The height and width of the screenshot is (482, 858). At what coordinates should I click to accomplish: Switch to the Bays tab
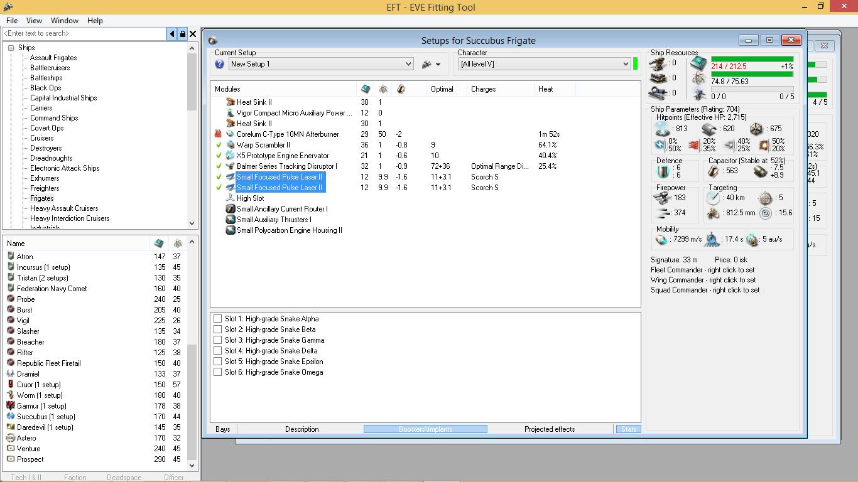223,429
